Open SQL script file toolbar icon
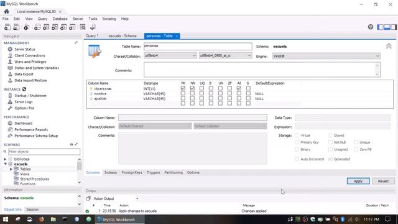Viewport: 398px width, 224px height. (16, 27)
